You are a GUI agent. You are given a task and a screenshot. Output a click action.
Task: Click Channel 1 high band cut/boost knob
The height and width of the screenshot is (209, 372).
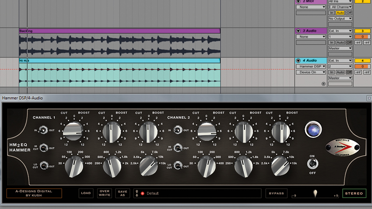tap(148, 132)
